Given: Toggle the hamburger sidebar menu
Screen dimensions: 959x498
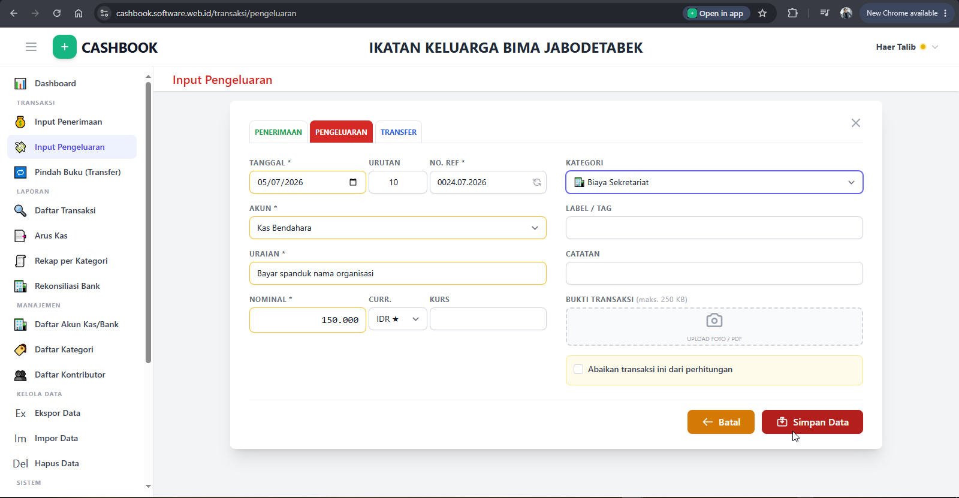Looking at the screenshot, I should (x=31, y=47).
